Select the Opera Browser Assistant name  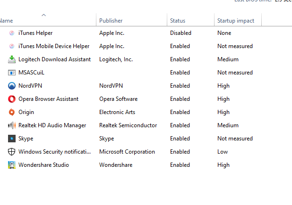pyautogui.click(x=48, y=99)
